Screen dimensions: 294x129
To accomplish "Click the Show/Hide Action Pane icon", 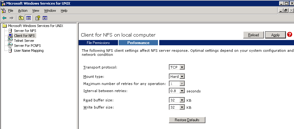I will pyautogui.click(x=45, y=18).
